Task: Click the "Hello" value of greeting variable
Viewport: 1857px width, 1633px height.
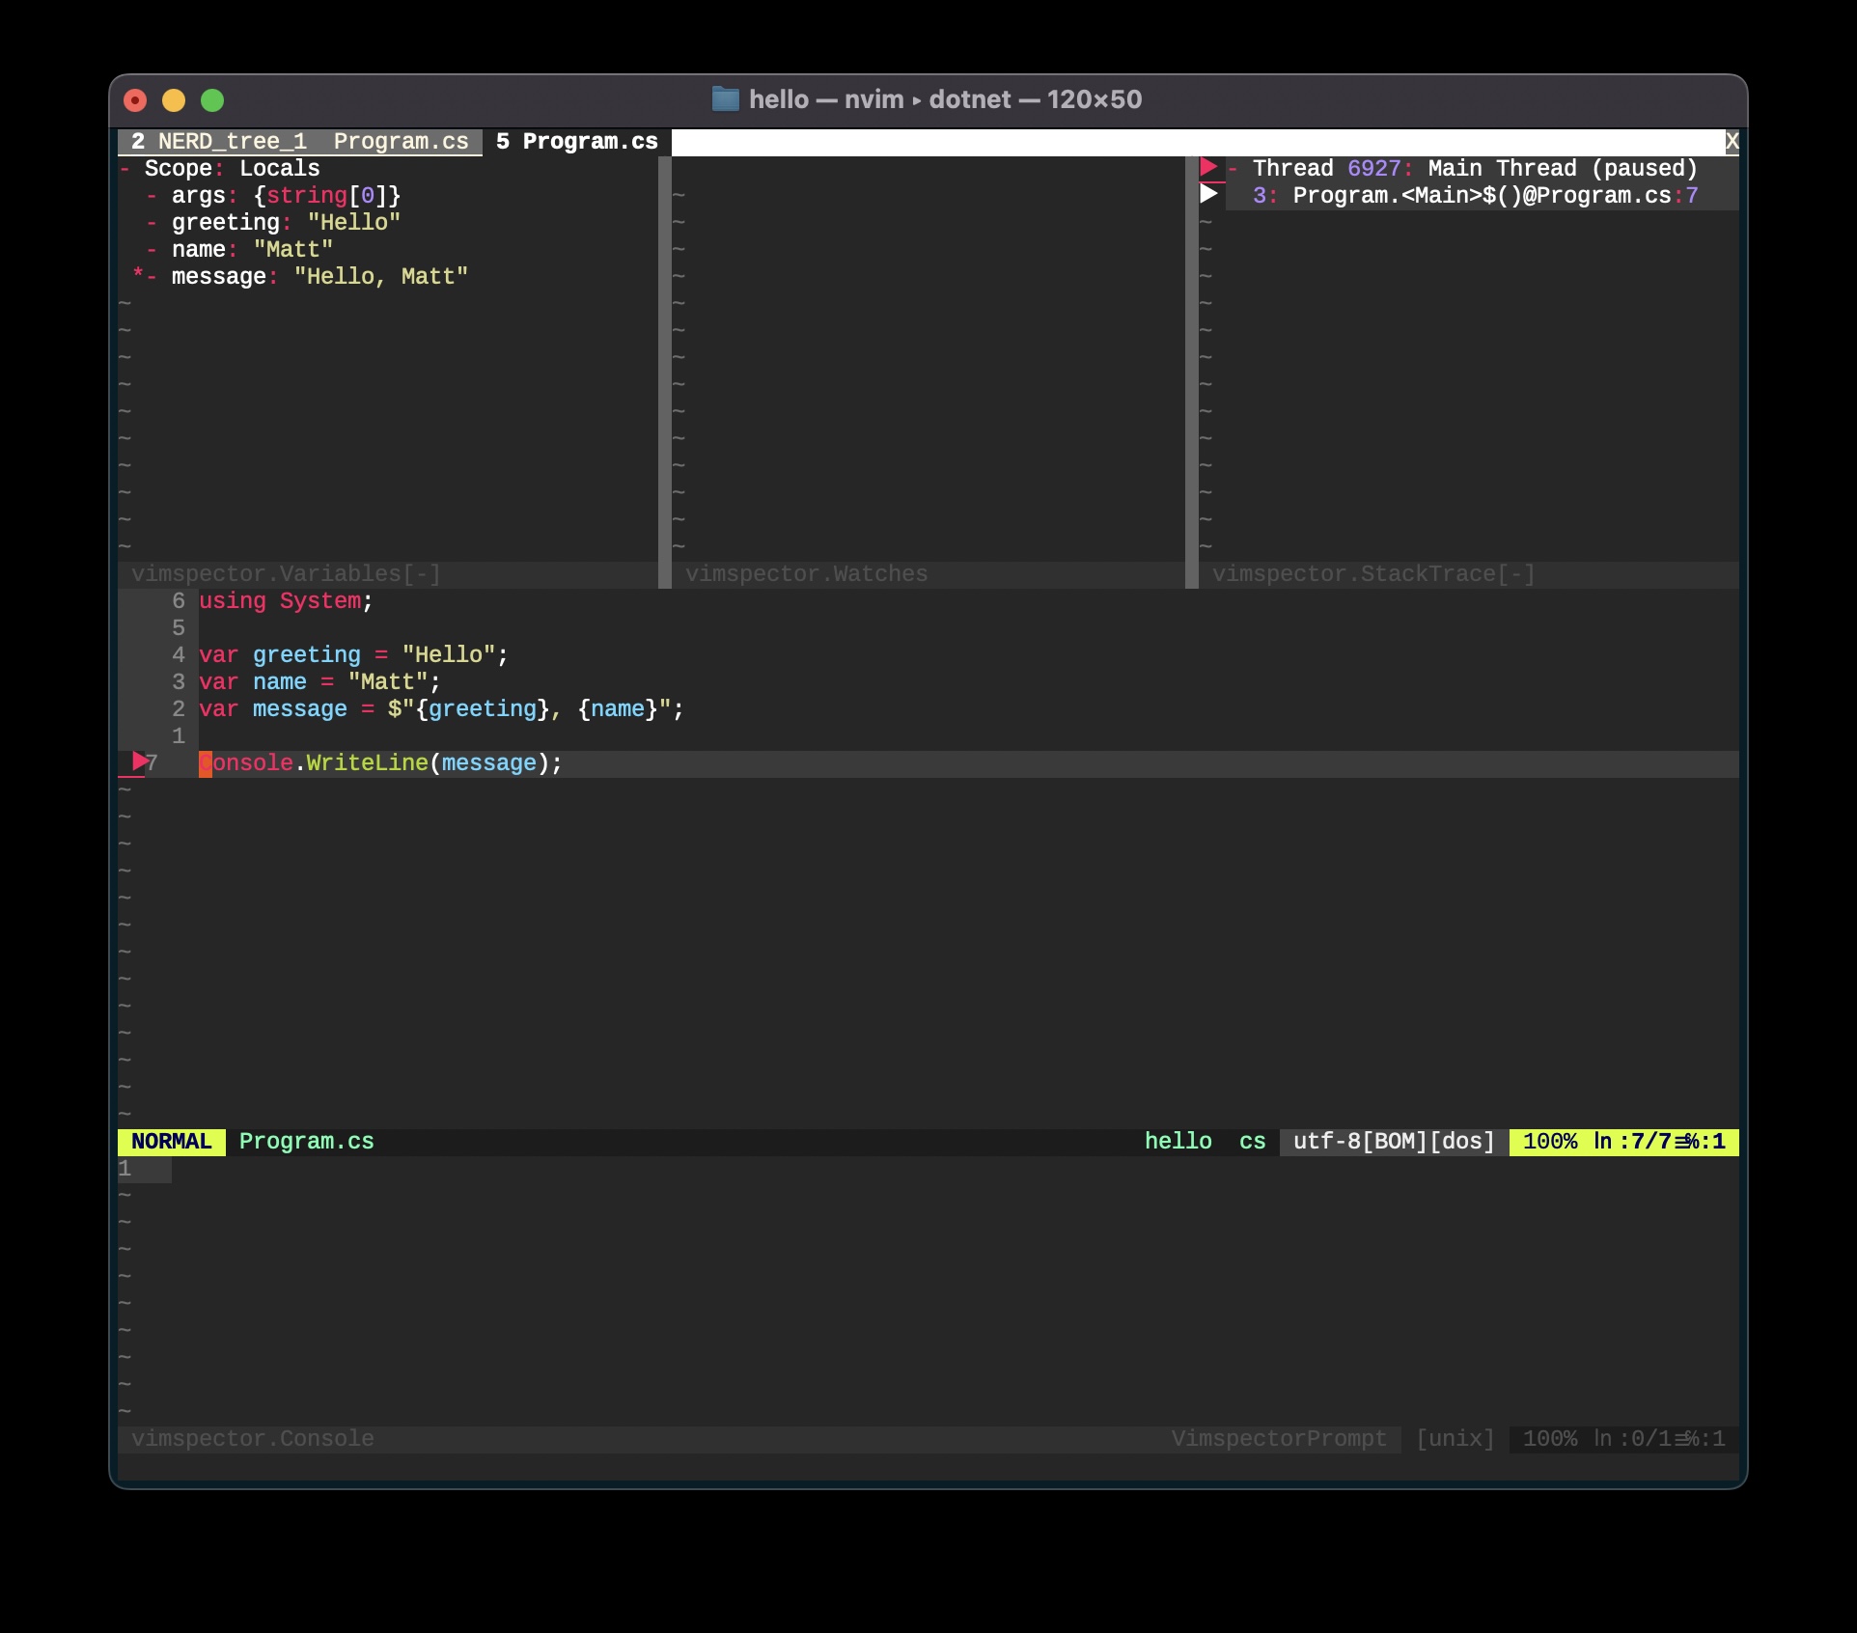Action: (354, 223)
